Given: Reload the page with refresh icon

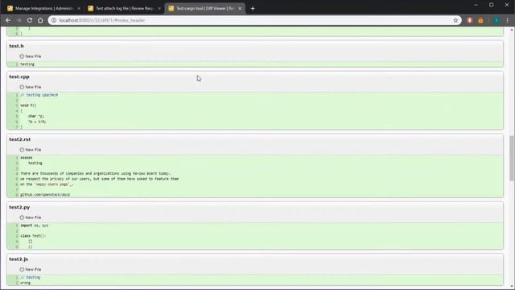Looking at the screenshot, I should coord(30,20).
